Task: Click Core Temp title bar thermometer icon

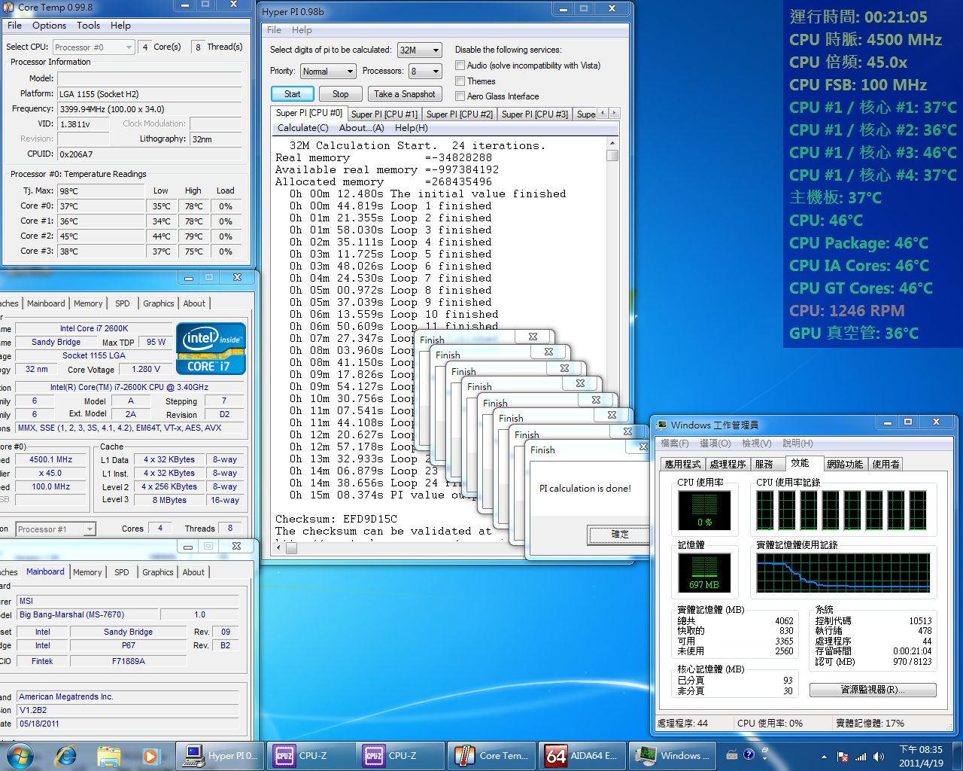Action: (x=8, y=7)
